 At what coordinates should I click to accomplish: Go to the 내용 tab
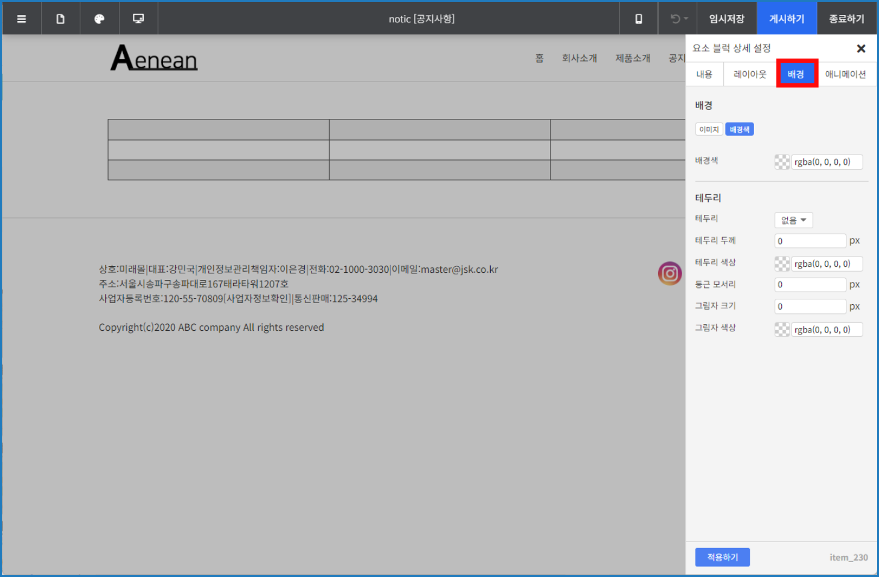pyautogui.click(x=705, y=74)
